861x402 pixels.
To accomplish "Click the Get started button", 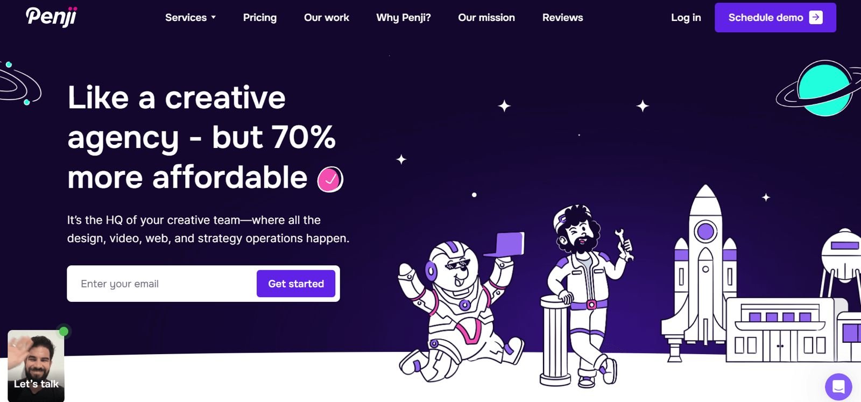I will [296, 284].
